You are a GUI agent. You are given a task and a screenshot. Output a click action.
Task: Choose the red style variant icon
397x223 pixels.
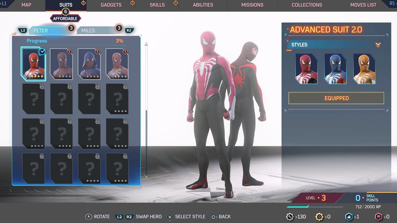click(x=306, y=69)
